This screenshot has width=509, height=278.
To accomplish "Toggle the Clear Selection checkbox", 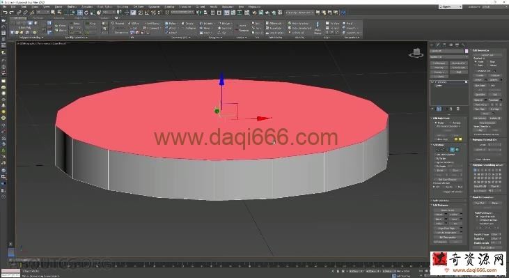I will click(474, 159).
